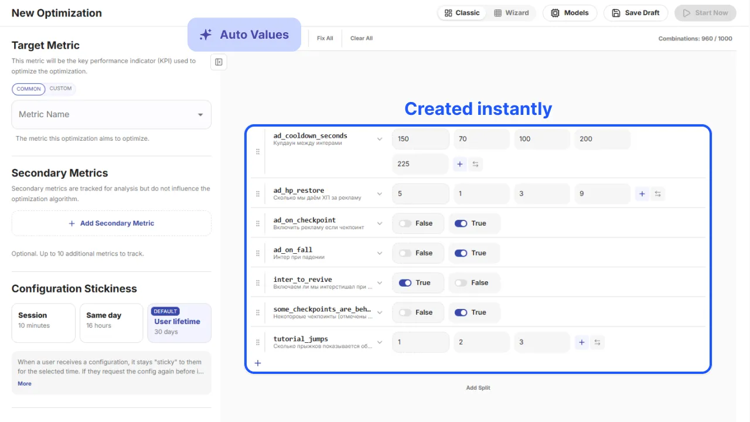The image size is (750, 422).
Task: Add new parameter with bottom plus icon
Action: 258,363
